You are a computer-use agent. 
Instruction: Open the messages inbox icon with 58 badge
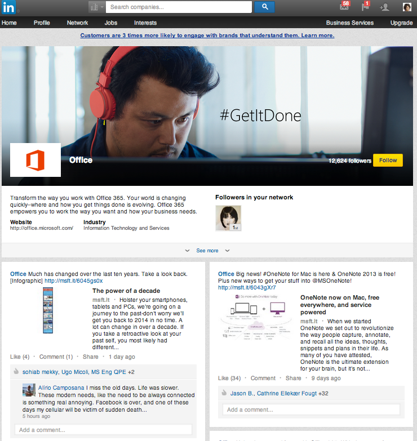344,6
